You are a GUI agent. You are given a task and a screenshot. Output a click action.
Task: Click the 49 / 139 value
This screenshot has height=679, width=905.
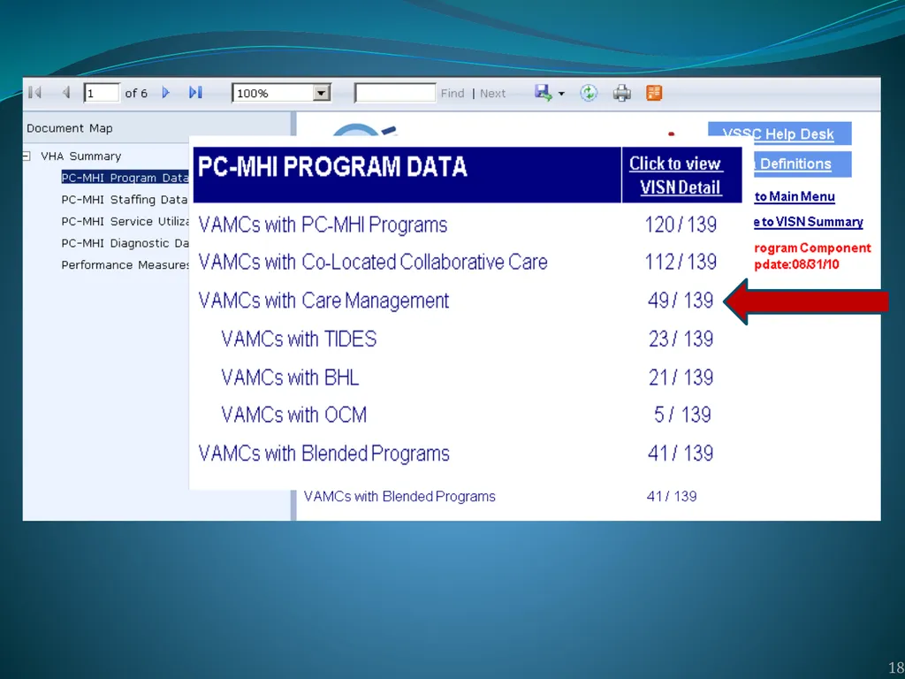(x=681, y=301)
